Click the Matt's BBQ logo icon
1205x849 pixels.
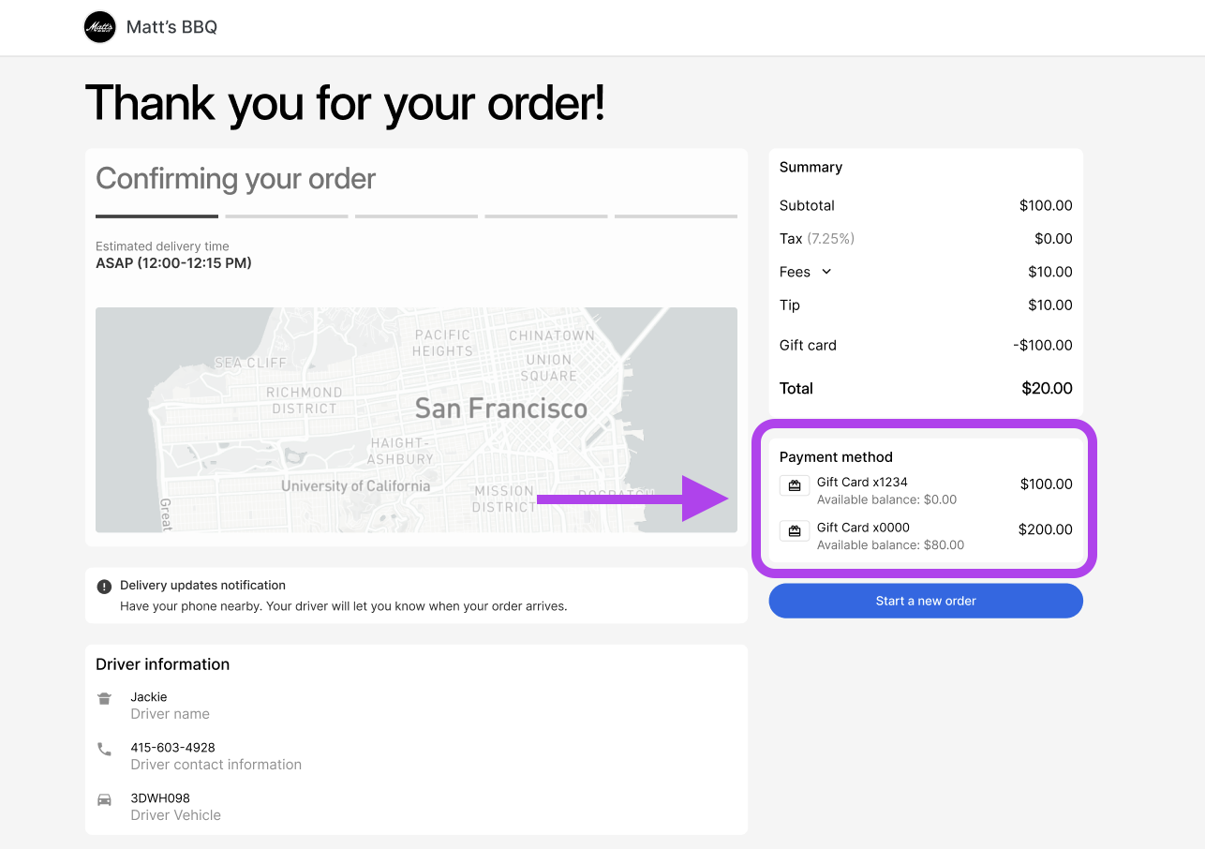pyautogui.click(x=100, y=27)
